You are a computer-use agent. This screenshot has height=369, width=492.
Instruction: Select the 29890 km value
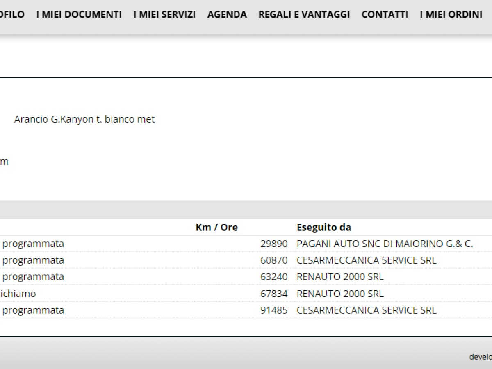(274, 244)
